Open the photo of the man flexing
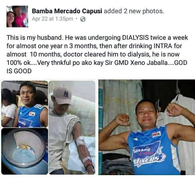Image resolution: width=195 pixels, height=180 pixels. tap(147, 127)
